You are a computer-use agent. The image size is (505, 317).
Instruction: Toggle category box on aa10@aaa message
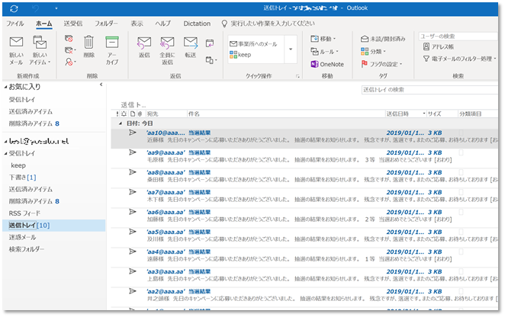(461, 133)
